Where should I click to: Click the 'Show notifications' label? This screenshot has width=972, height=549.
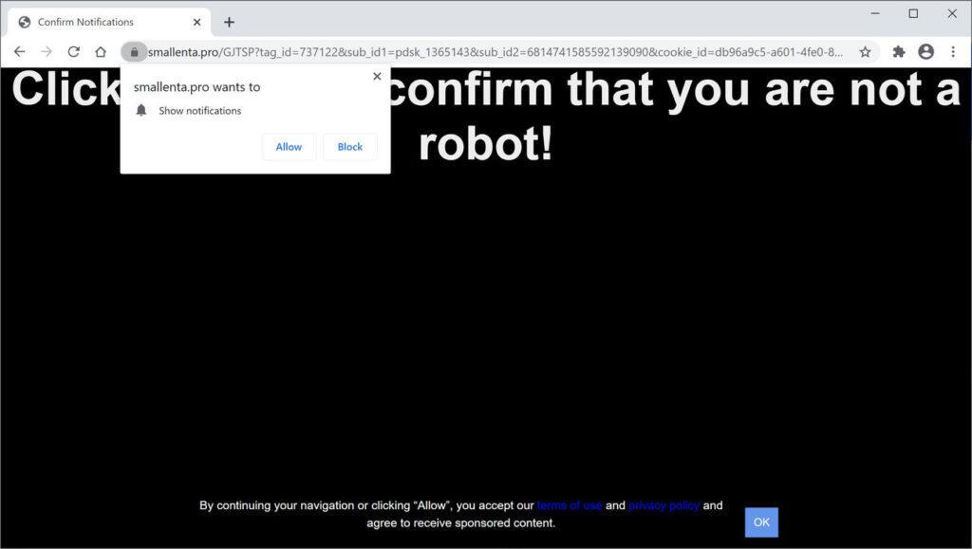click(x=199, y=111)
